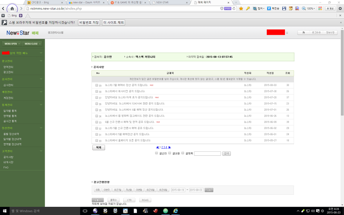This screenshot has height=215, width=344.
Task: Select the ROAS chart button
Action: (145, 200)
